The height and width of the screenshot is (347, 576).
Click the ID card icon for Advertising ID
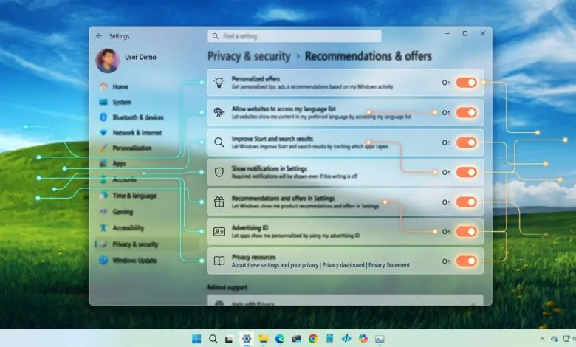click(x=219, y=232)
